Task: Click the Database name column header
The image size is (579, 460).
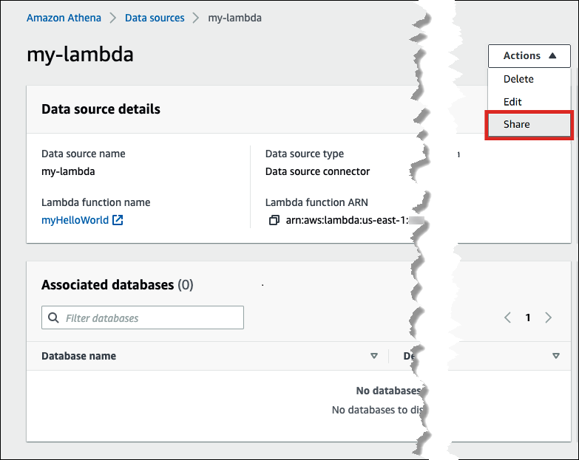Action: tap(78, 356)
